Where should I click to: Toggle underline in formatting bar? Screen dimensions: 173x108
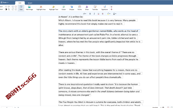98,14
